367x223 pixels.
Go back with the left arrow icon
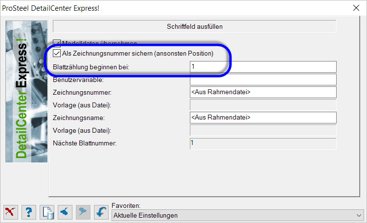tap(65, 212)
